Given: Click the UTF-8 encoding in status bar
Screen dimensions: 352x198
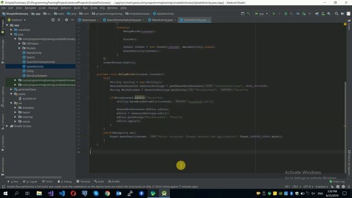Looking at the screenshot, I should pyautogui.click(x=307, y=186).
